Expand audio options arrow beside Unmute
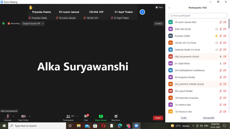Screen dimensions: 230x129 coord(13,116)
